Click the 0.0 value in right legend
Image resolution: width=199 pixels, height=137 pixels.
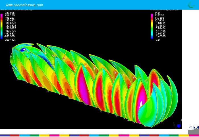[157, 40]
